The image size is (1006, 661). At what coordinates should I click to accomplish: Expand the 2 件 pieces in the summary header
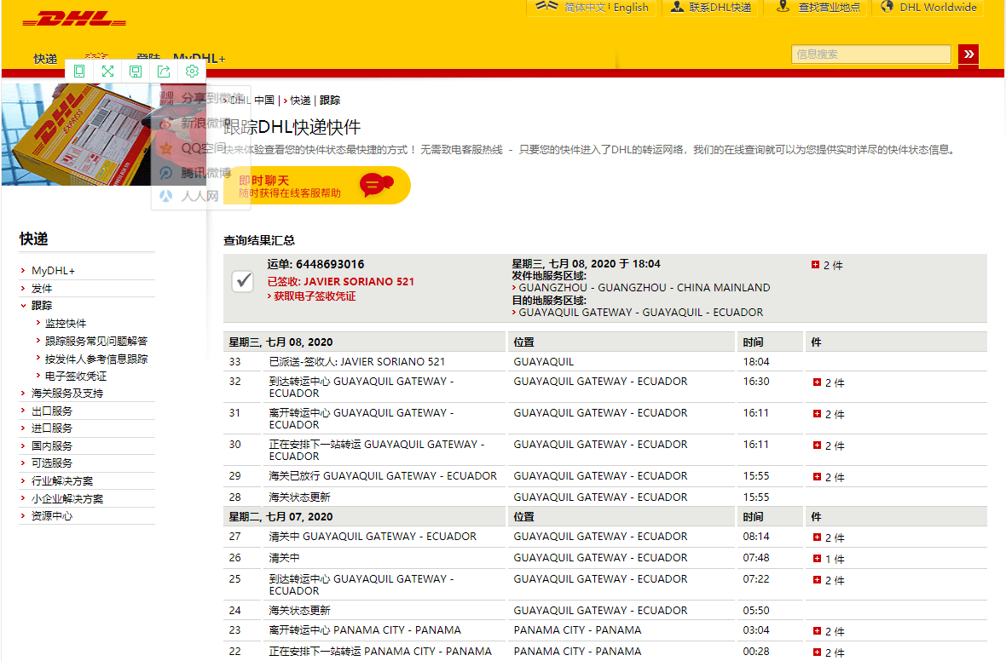pos(815,264)
